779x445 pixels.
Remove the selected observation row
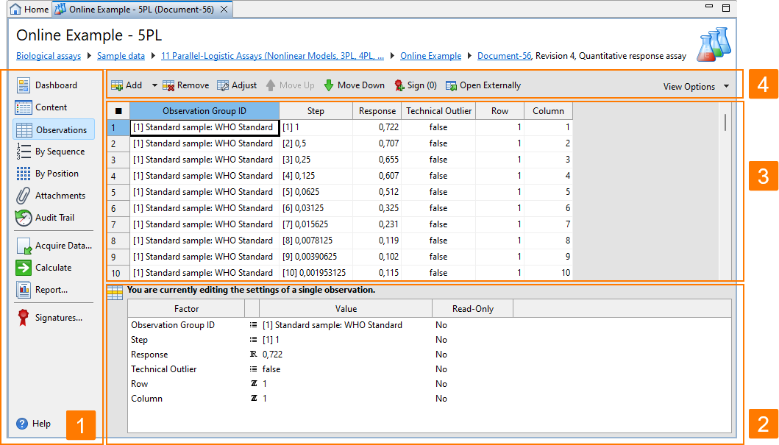point(186,85)
